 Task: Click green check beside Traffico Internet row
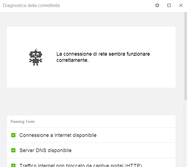(x=13, y=165)
